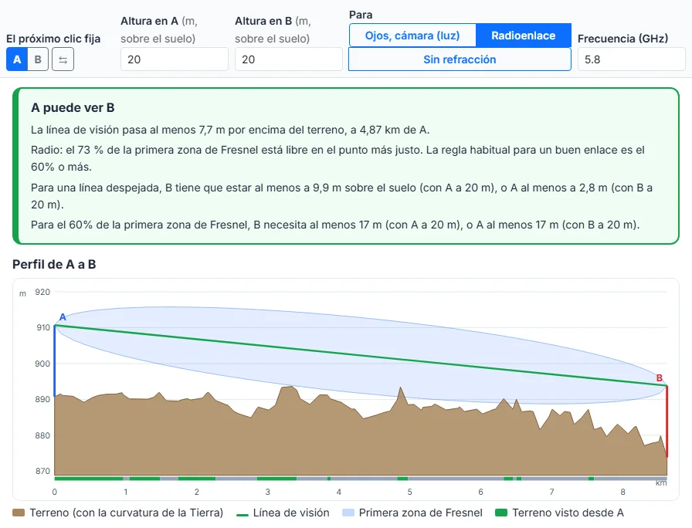Click the Altura en A input field

[x=175, y=59]
